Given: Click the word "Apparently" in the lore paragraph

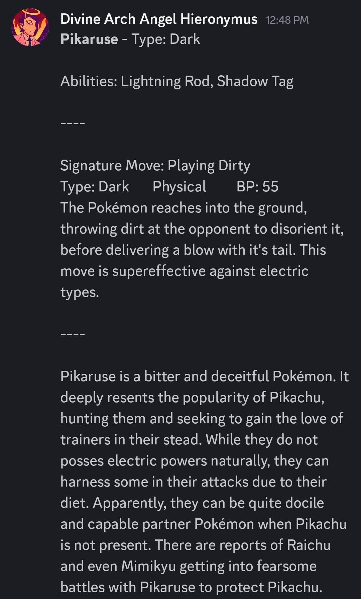Looking at the screenshot, I should pos(129,503).
